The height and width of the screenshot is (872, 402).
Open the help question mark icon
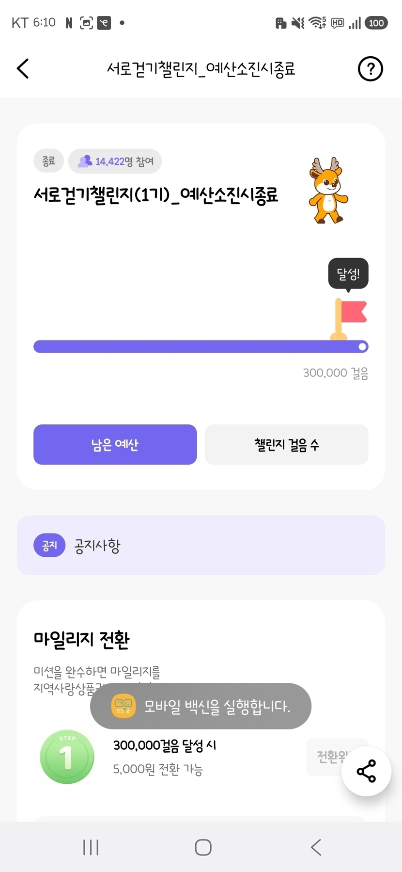pyautogui.click(x=370, y=69)
